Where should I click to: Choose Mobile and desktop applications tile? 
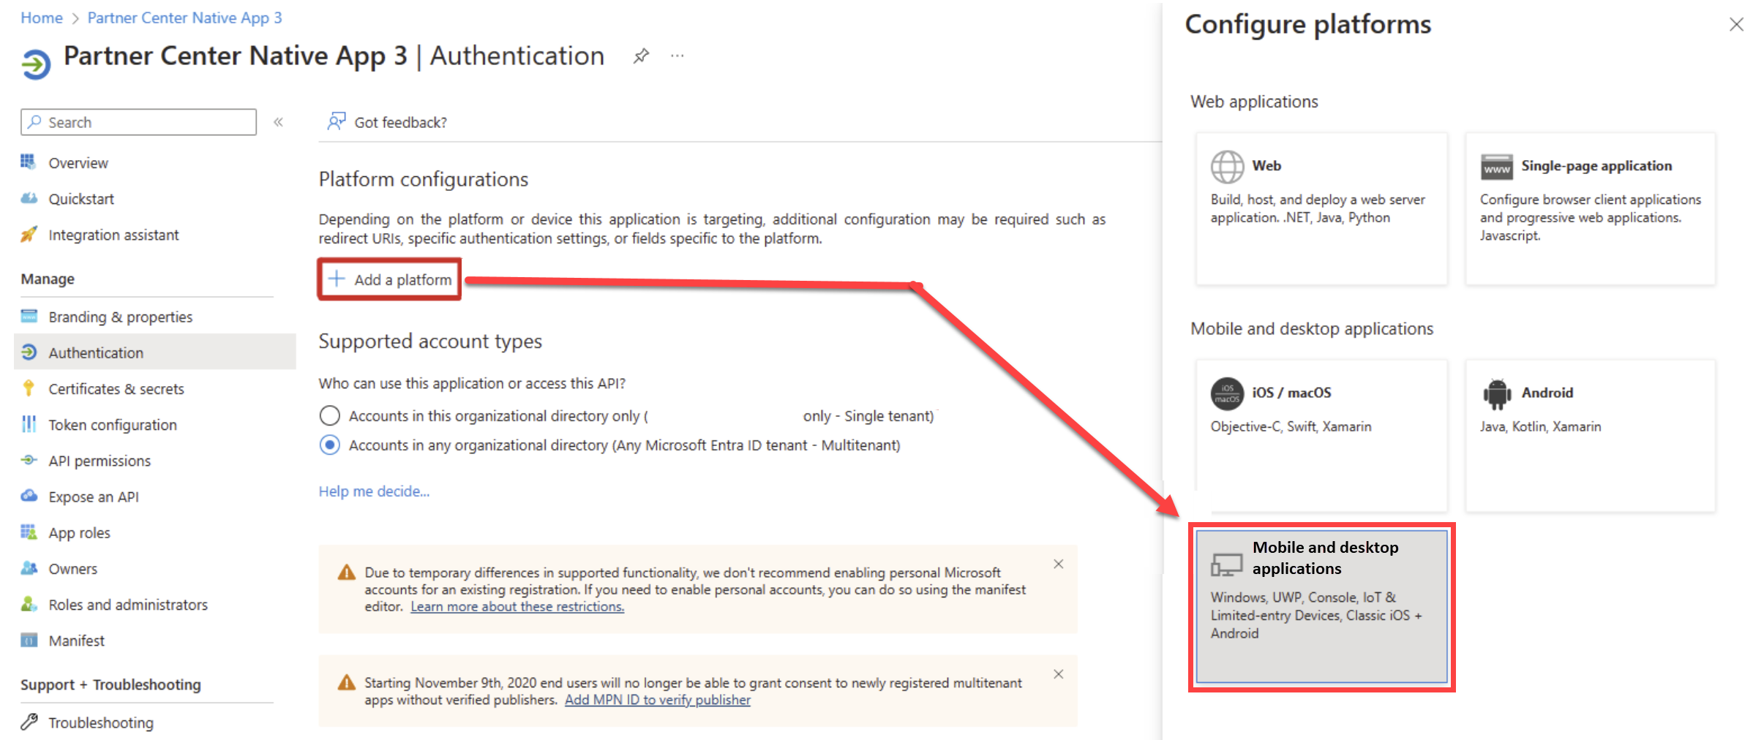(1321, 606)
